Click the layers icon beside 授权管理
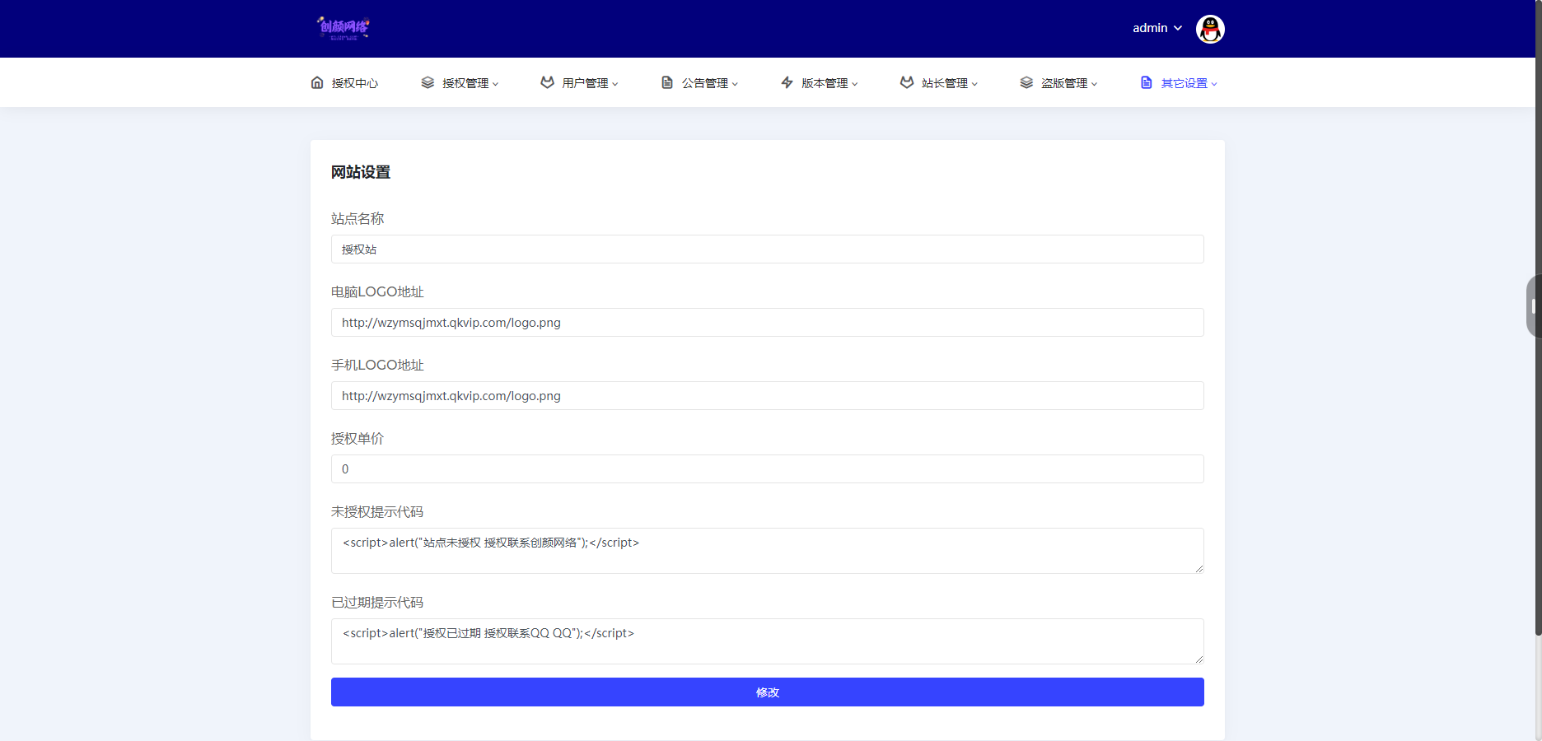Viewport: 1542px width, 741px height. pos(428,82)
